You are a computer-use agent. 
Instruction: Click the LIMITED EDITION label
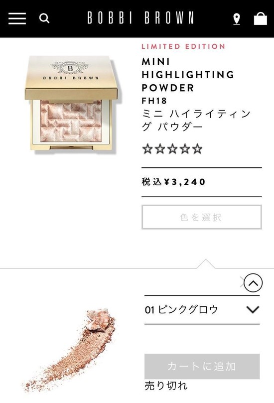click(x=183, y=46)
